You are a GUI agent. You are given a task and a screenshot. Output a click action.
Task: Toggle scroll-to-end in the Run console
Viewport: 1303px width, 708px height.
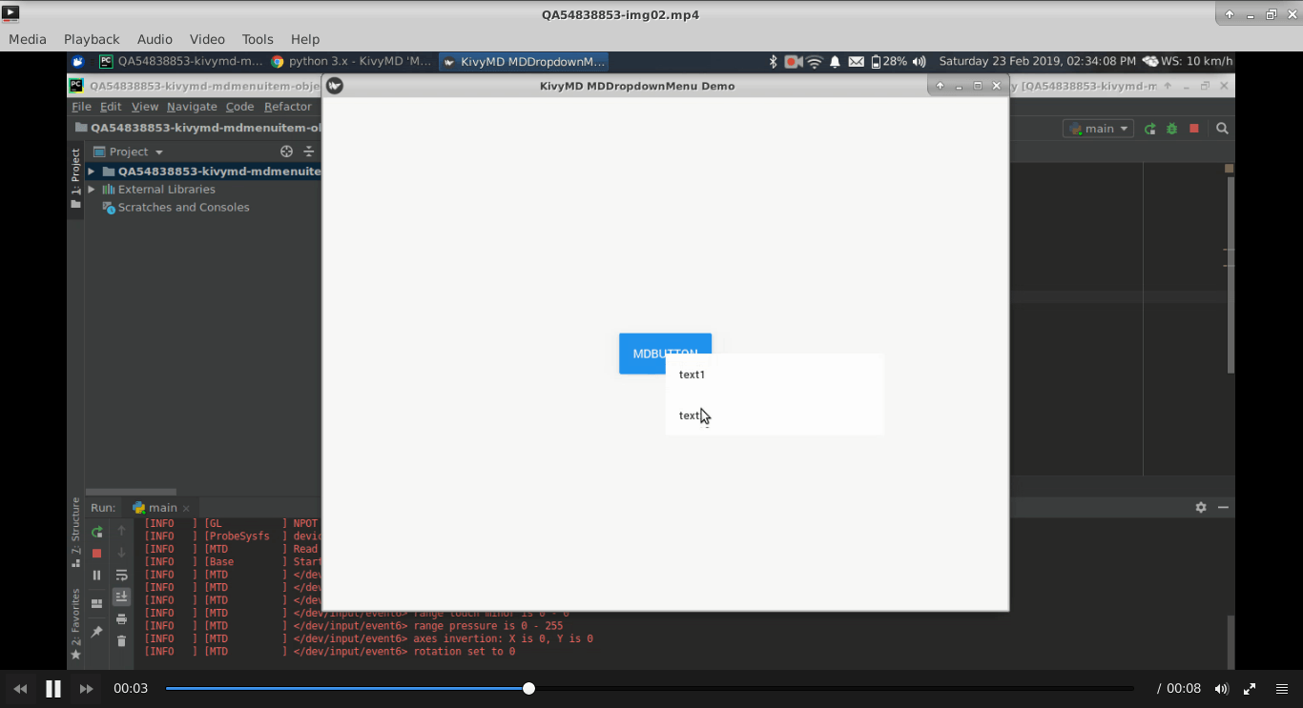(x=121, y=597)
